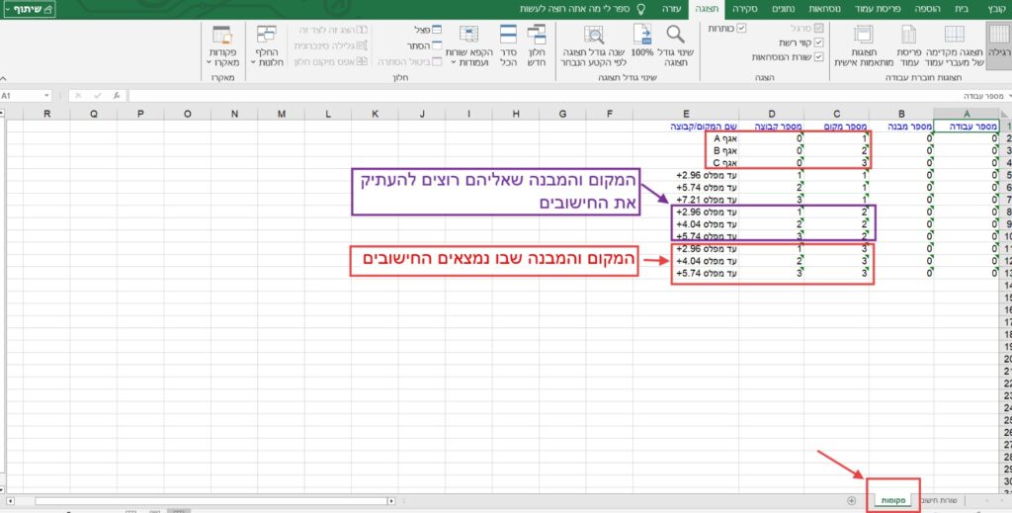Click the Share (שיתוף) button
Screen dimensions: 1012x513
(30, 8)
